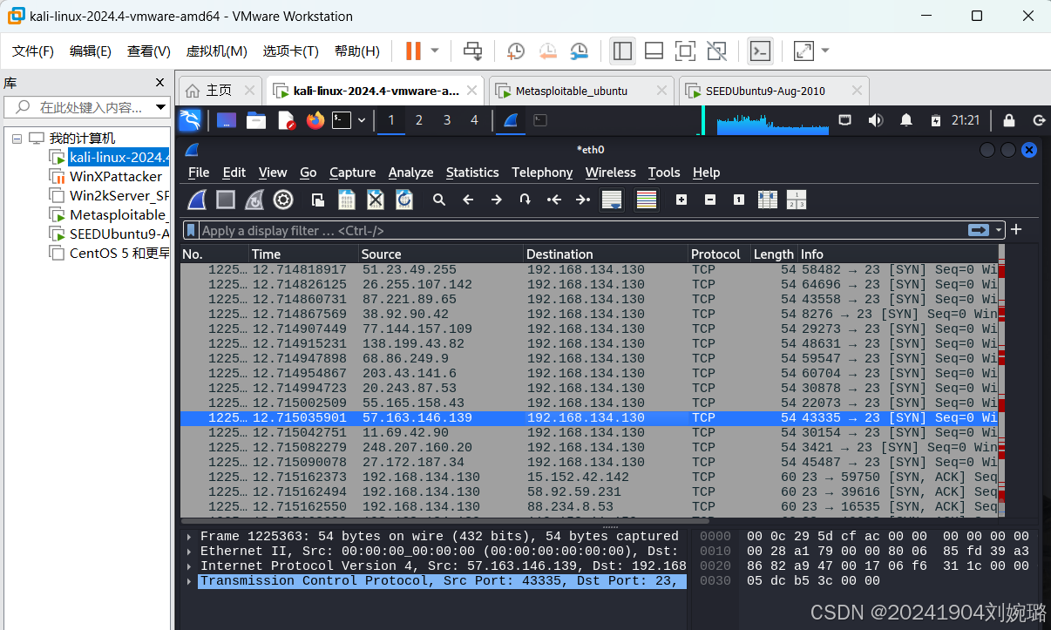Go to specified packet icon

[525, 200]
